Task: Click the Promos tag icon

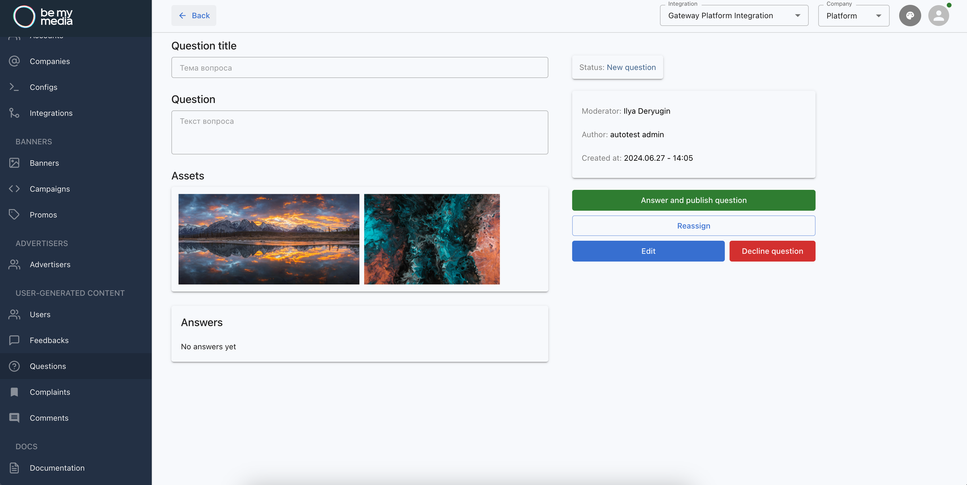Action: tap(15, 215)
